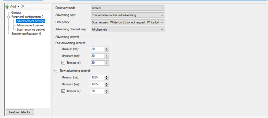Click slow interval Minimum field showing 1285
268x118 pixels.
98,78
